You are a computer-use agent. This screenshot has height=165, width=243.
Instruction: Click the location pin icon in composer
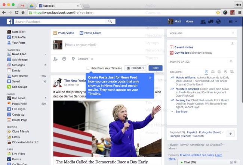pyautogui.click(x=73, y=59)
